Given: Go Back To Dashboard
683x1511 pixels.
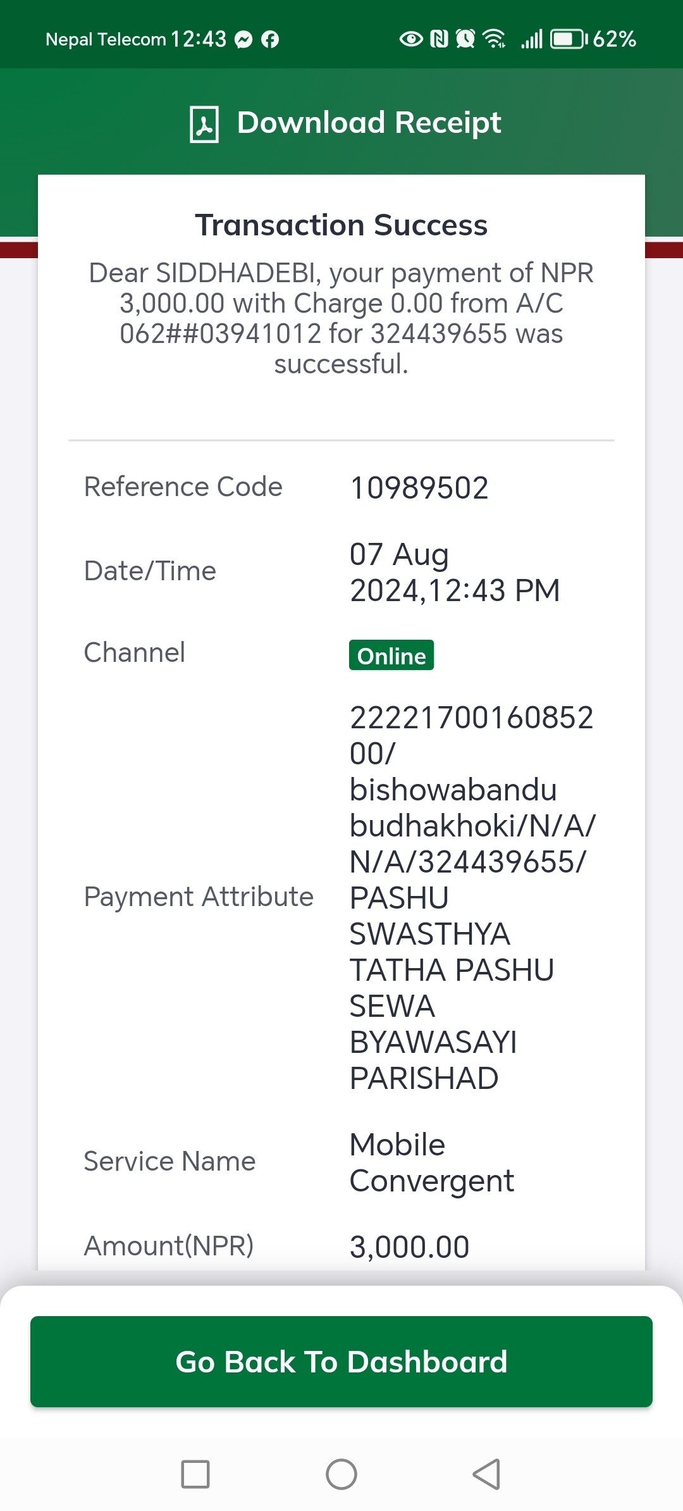Looking at the screenshot, I should pos(341,1362).
